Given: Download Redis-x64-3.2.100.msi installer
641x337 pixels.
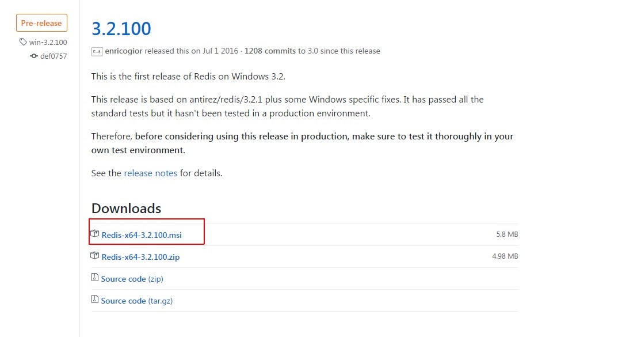Looking at the screenshot, I should 141,234.
